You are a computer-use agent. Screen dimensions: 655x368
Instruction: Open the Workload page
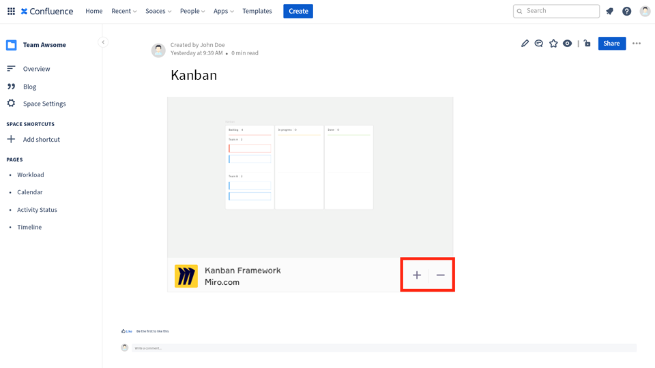31,175
